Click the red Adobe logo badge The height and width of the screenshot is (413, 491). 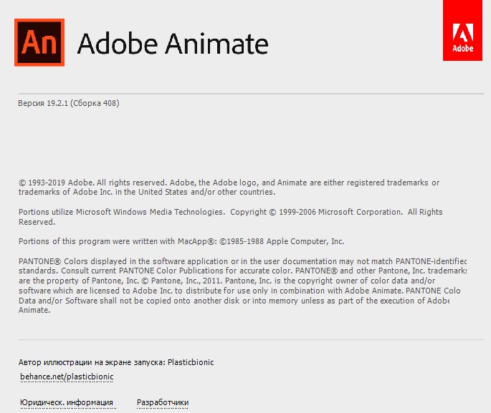tap(462, 30)
